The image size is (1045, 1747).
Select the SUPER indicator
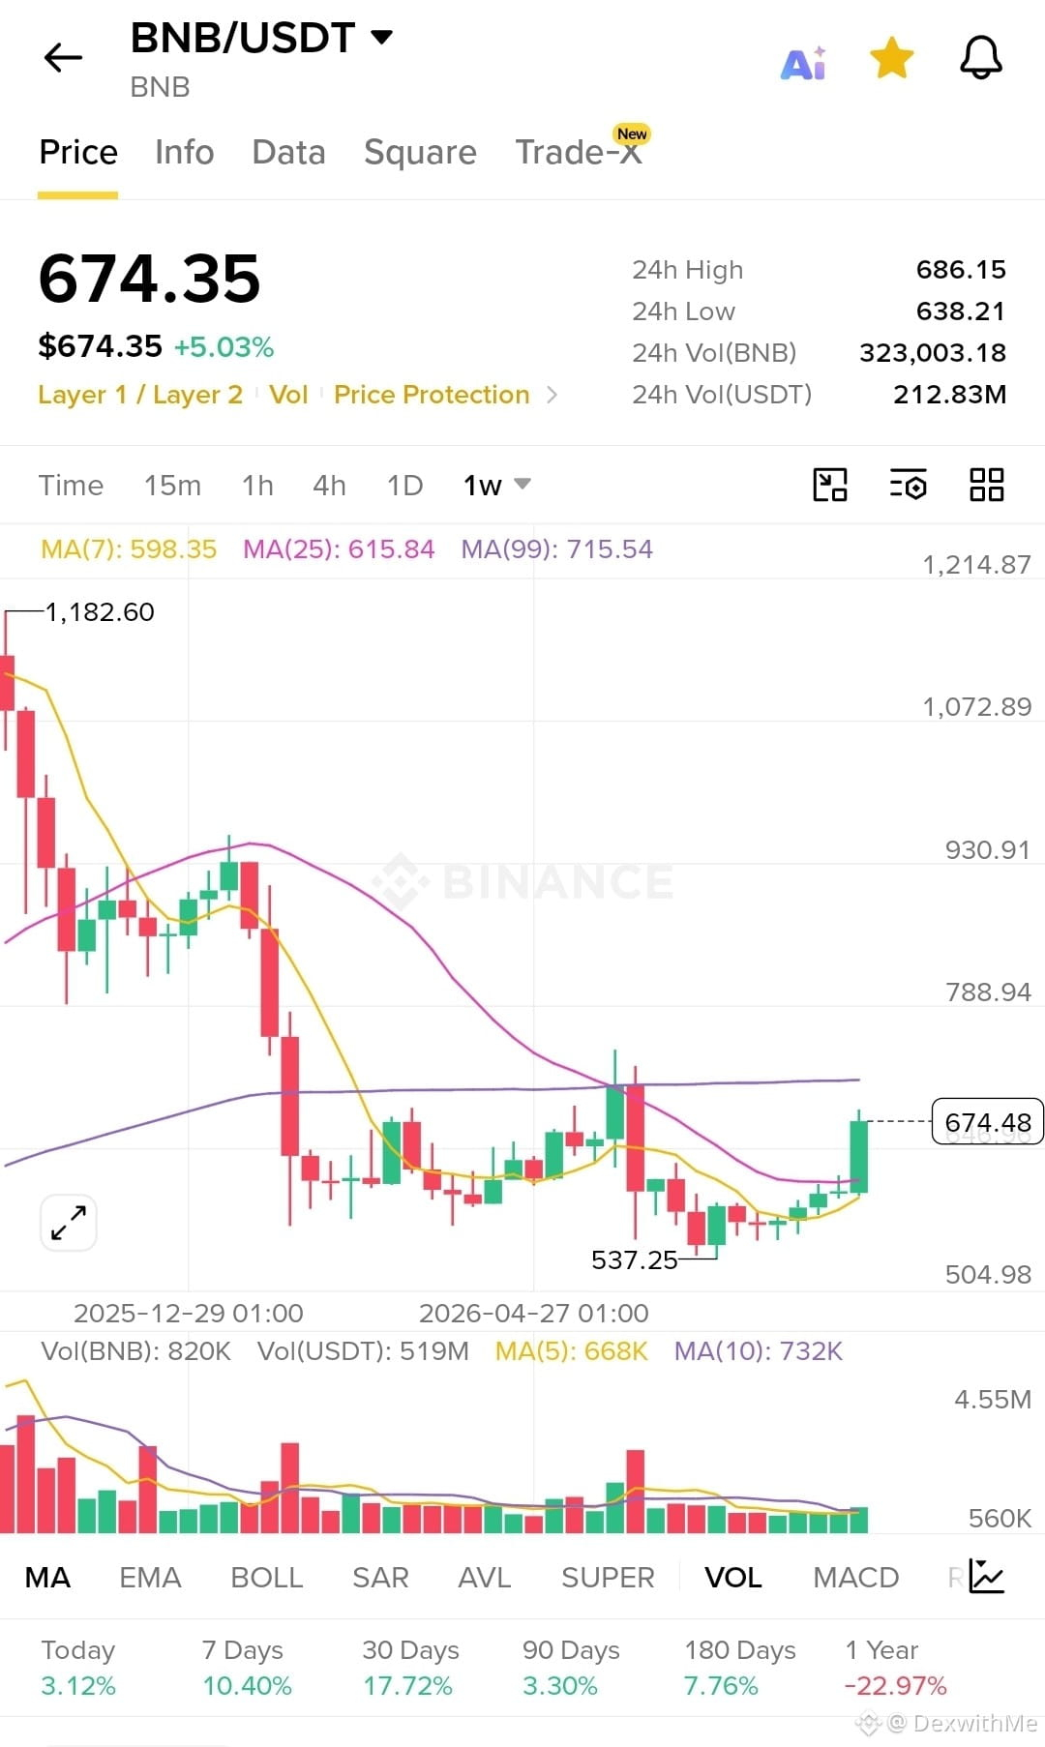tap(608, 1578)
